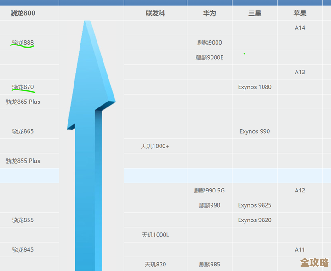Select the 骁龙800 column header
This screenshot has width=331, height=271.
[23, 13]
